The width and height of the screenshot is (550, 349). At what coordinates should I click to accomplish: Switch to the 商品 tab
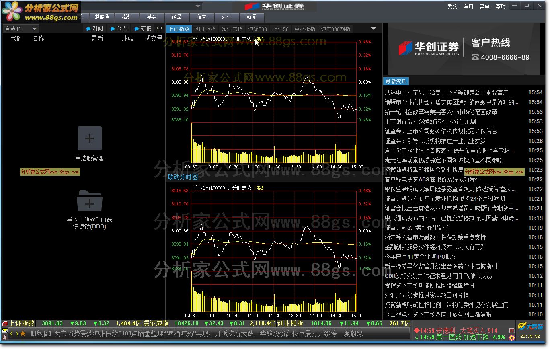click(x=177, y=17)
